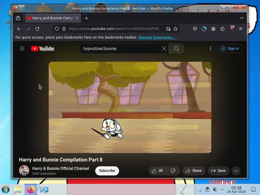The width and height of the screenshot is (260, 195).
Task: Toggle the keep-on-all-desktops diamond title bar button
Action: [x=22, y=7]
